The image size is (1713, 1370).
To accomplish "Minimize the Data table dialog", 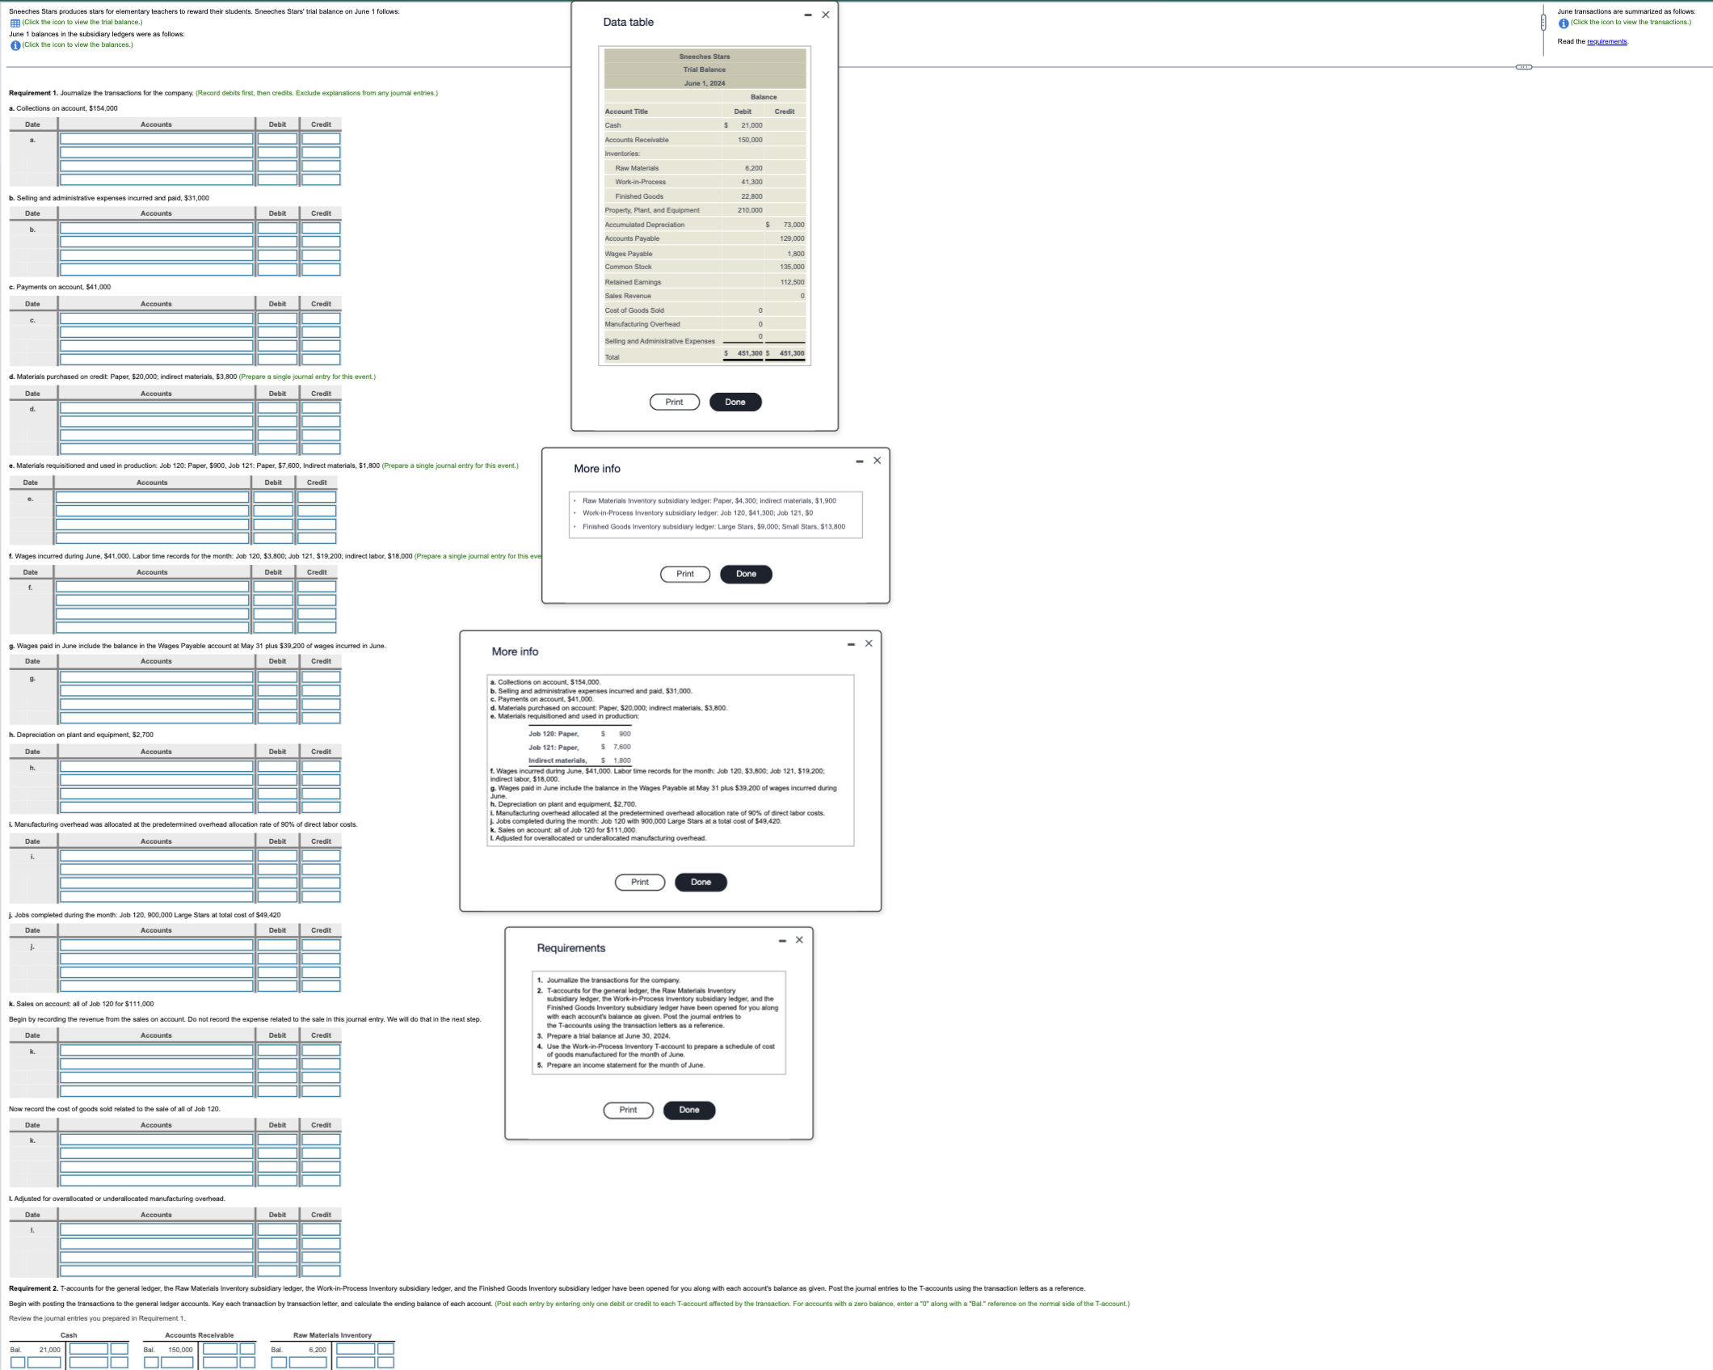I will click(806, 14).
